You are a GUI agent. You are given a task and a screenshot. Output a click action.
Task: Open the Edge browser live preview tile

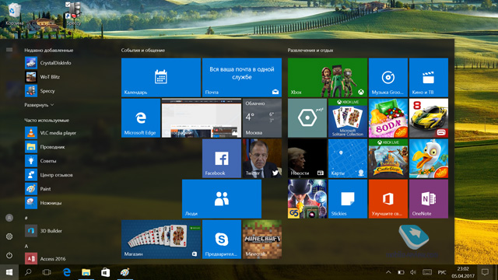pos(202,117)
